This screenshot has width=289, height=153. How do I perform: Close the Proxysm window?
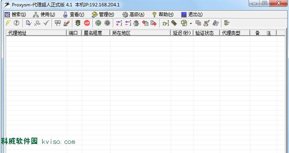279,3
